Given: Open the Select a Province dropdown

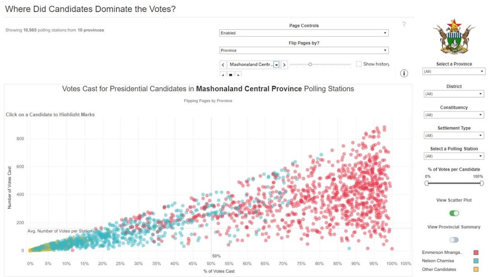Looking at the screenshot, I should [x=454, y=72].
